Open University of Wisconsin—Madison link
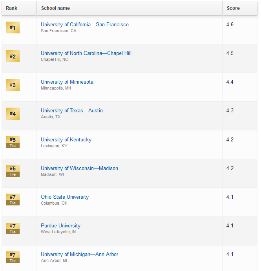Screen dimensions: 261x271 coord(79,168)
